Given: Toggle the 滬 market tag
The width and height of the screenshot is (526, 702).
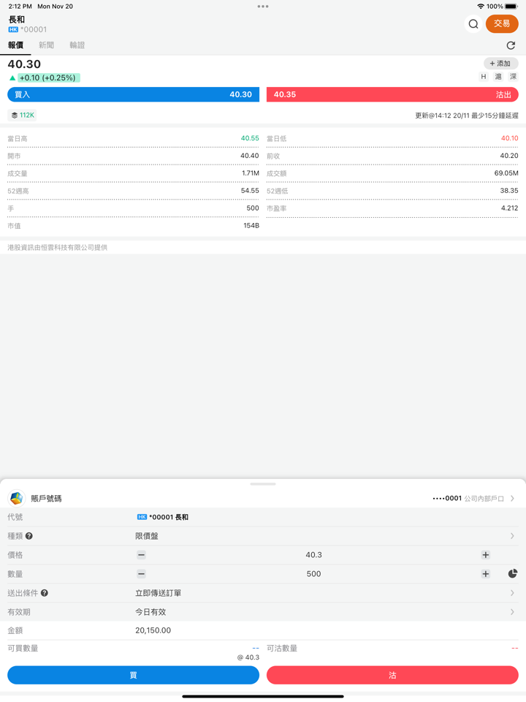Looking at the screenshot, I should pyautogui.click(x=498, y=77).
